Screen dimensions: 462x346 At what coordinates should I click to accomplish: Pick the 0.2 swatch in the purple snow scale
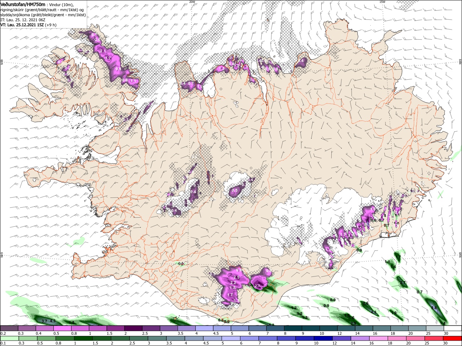[x=9, y=328]
